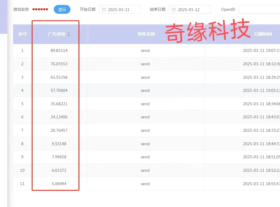
Task: Click the 事件名称 column header
Action: point(146,34)
